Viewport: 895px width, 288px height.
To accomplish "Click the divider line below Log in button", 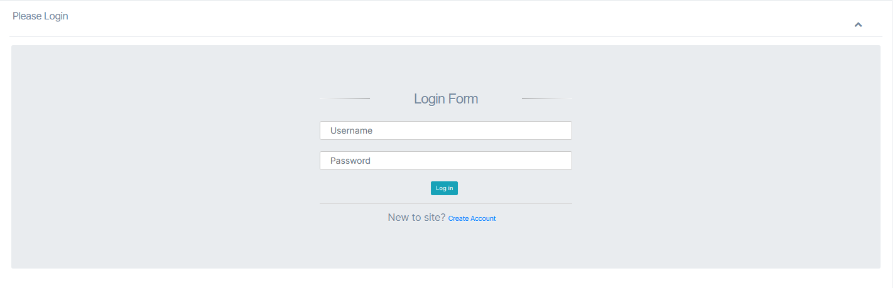I will point(445,203).
